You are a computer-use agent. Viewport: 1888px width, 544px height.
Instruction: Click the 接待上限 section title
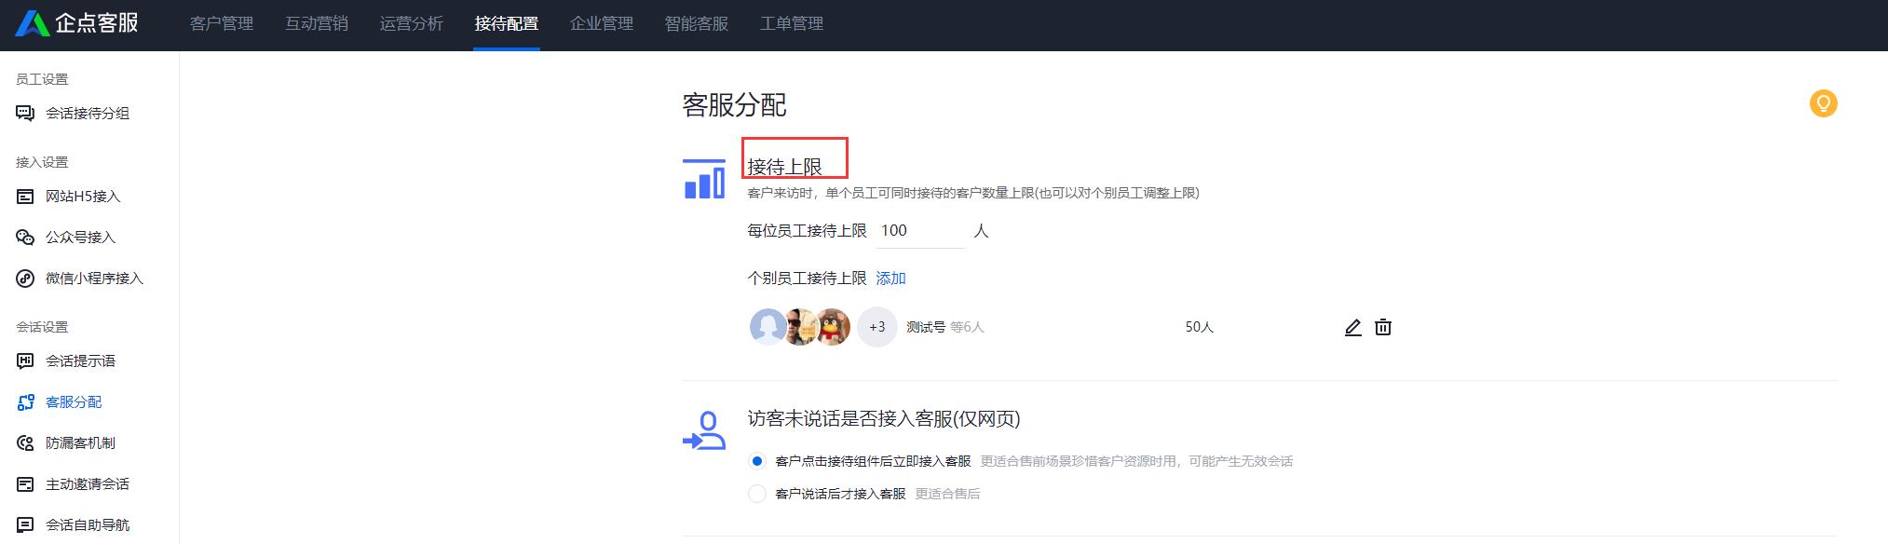(784, 167)
